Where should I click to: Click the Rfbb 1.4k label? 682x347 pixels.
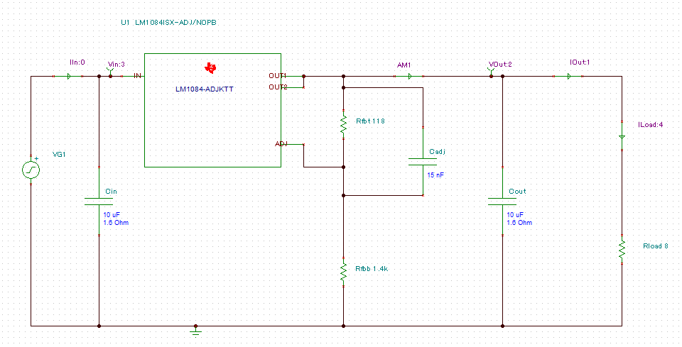pos(372,269)
